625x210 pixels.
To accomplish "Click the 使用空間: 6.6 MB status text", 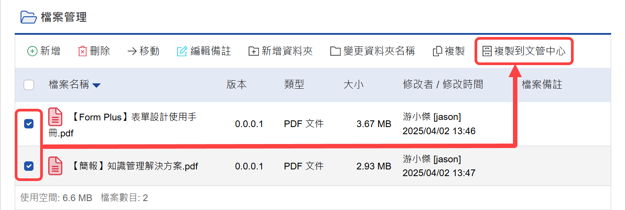I will [56, 198].
